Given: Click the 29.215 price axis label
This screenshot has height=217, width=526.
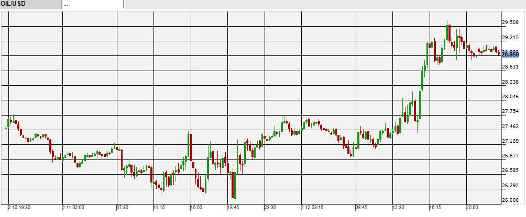Looking at the screenshot, I should click(510, 38).
